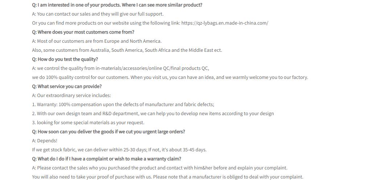The width and height of the screenshot is (365, 189).
Task: Click the question about similar products
Action: coord(117,5)
